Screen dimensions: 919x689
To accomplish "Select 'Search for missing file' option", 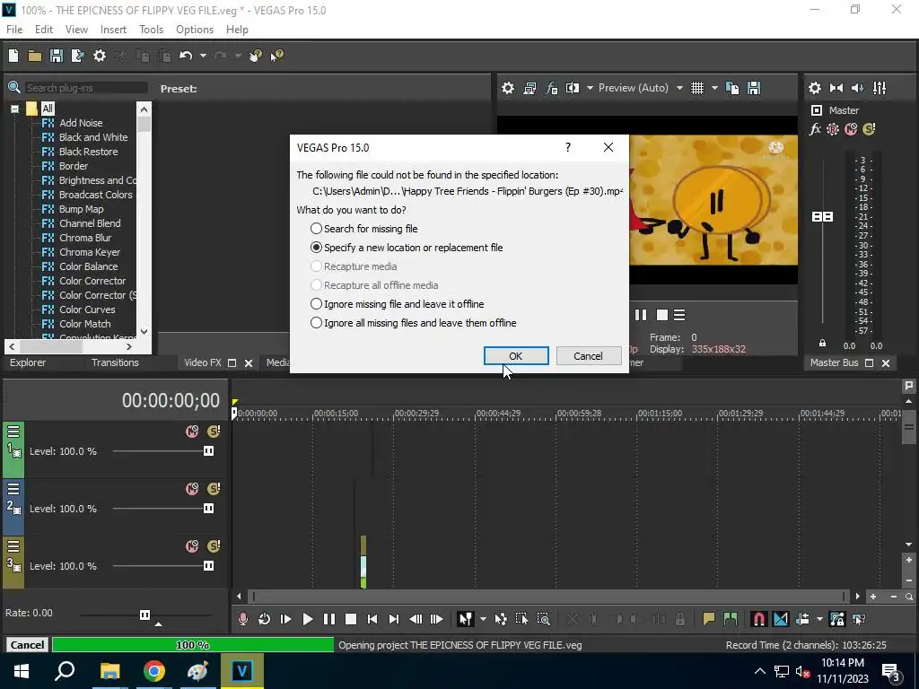I will (x=364, y=229).
